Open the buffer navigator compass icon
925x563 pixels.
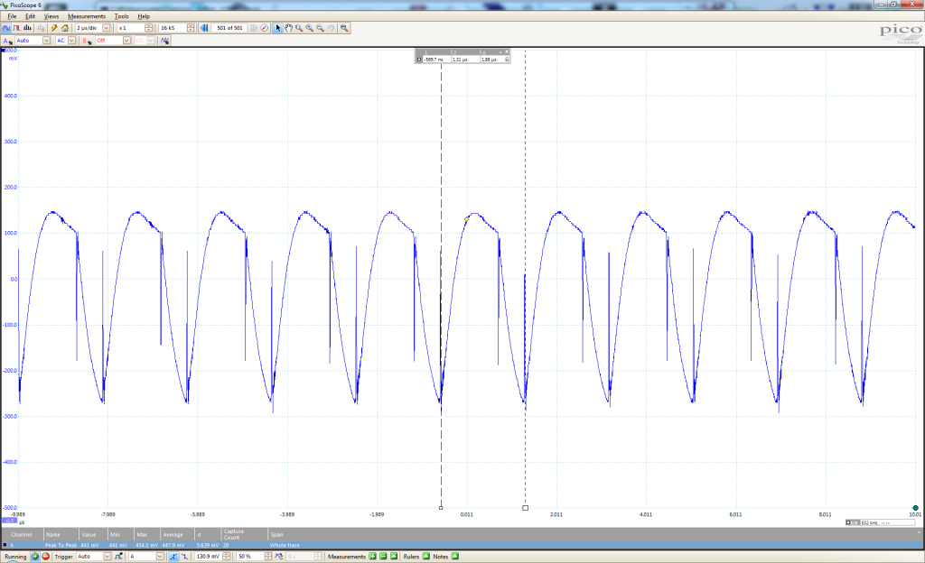[x=265, y=28]
